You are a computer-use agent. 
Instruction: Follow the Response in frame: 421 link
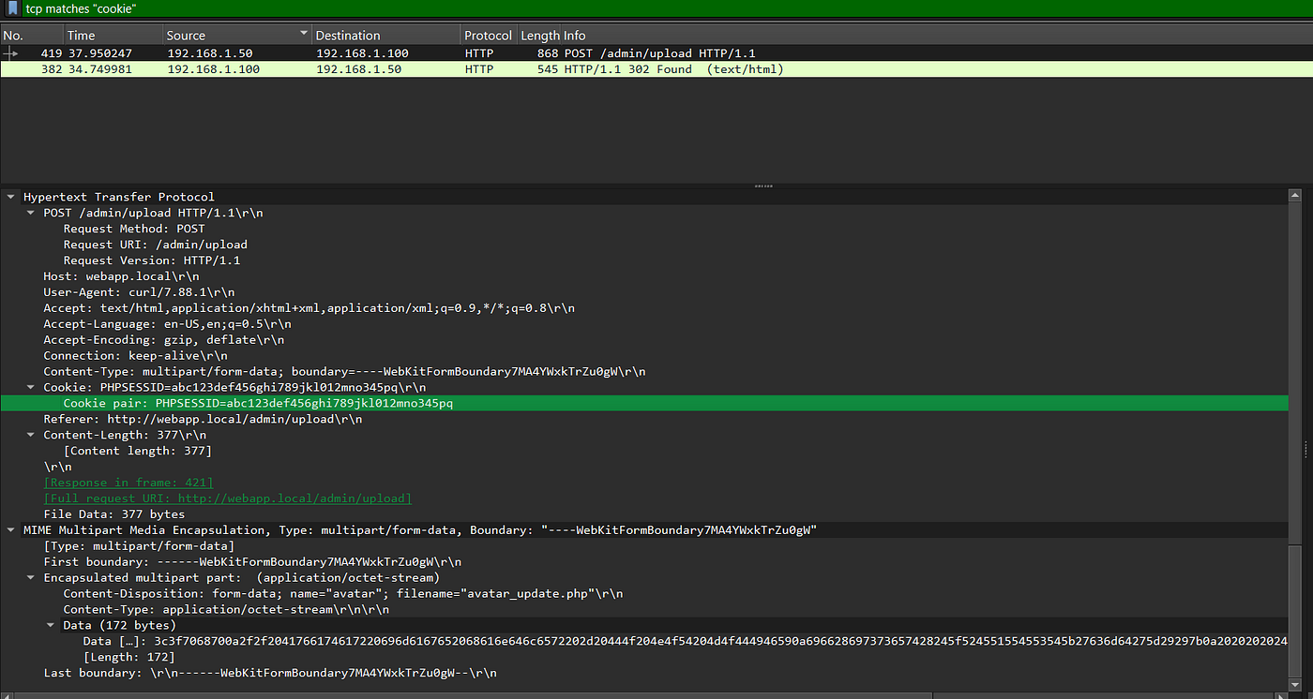[x=128, y=483]
